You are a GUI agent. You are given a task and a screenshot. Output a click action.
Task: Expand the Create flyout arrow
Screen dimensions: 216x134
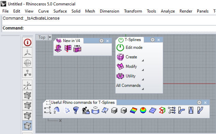[143, 60]
